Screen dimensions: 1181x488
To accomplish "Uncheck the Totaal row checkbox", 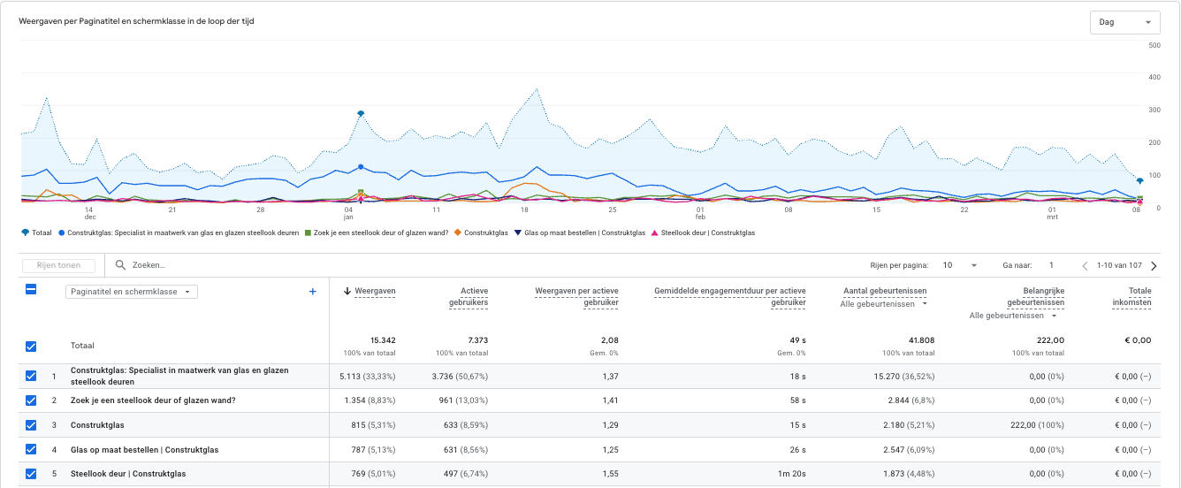I will pyautogui.click(x=31, y=347).
